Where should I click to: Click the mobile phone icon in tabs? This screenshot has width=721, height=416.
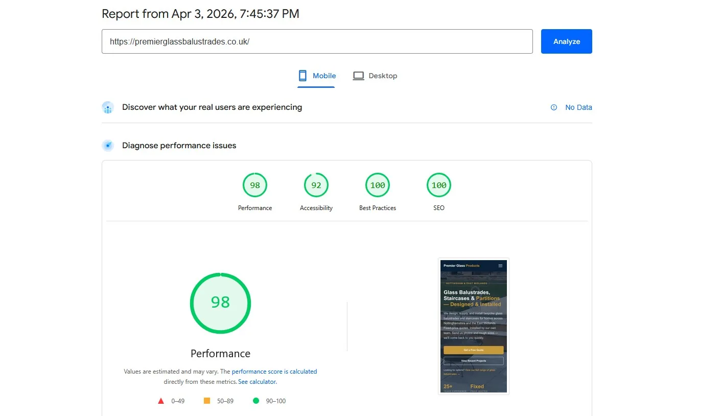[303, 76]
